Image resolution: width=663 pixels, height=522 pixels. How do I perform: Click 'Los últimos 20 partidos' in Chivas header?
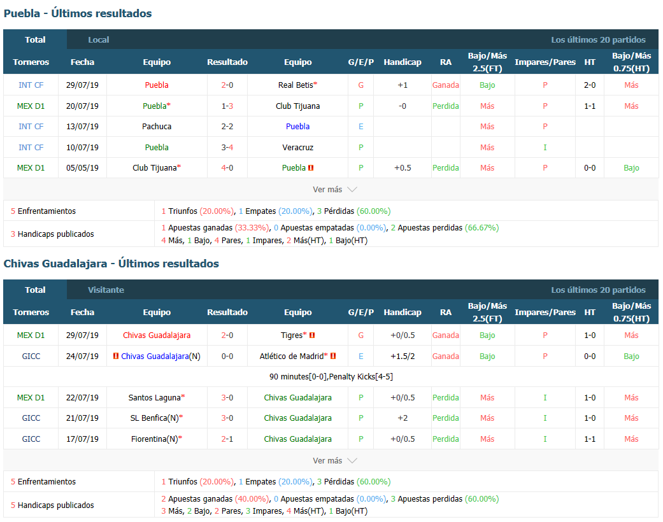pos(598,290)
